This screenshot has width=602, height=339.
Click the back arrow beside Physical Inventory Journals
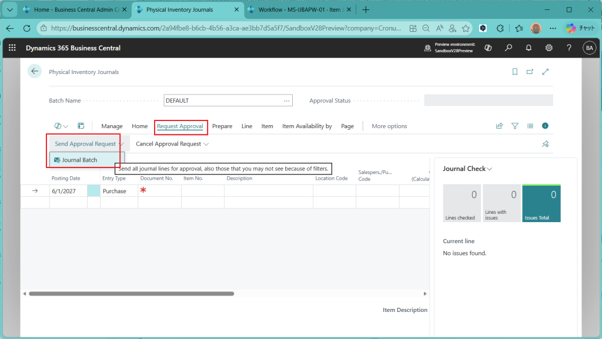click(x=35, y=72)
